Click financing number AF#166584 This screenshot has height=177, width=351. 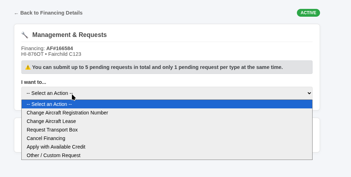point(59,48)
